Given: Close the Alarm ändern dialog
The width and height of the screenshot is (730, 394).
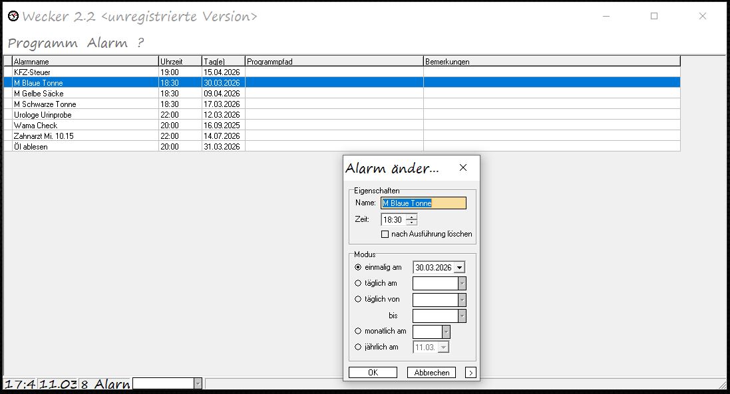Looking at the screenshot, I should [463, 168].
